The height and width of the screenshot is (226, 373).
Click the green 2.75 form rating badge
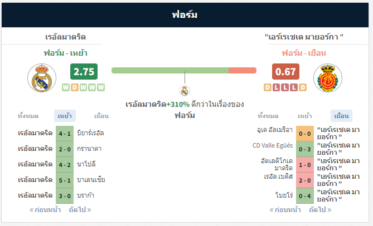(84, 71)
